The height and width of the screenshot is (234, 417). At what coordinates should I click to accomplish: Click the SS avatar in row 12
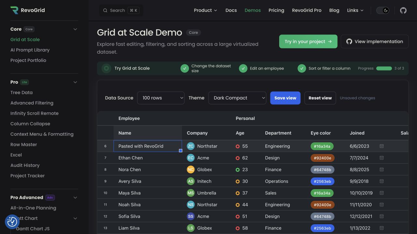click(191, 216)
